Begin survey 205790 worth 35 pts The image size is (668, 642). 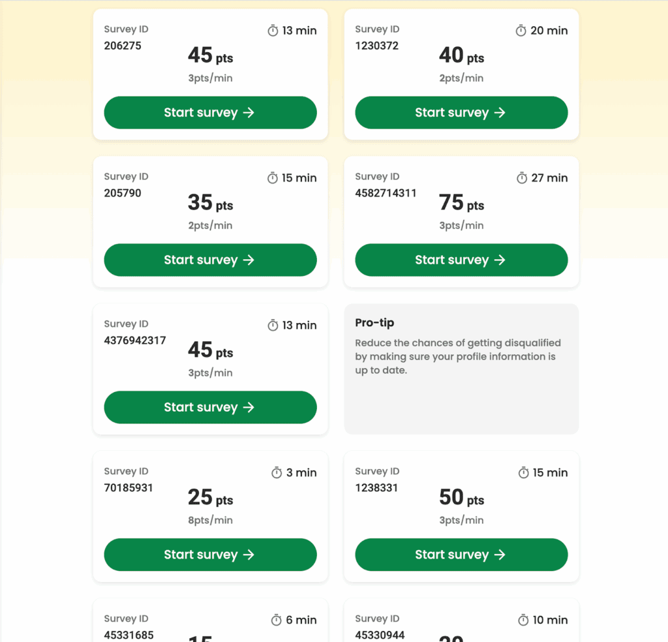click(210, 260)
